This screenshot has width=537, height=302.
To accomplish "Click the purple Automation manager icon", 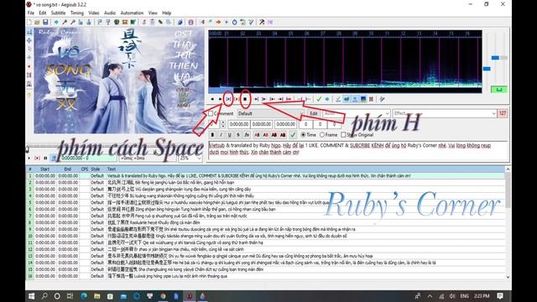I will click(x=190, y=23).
